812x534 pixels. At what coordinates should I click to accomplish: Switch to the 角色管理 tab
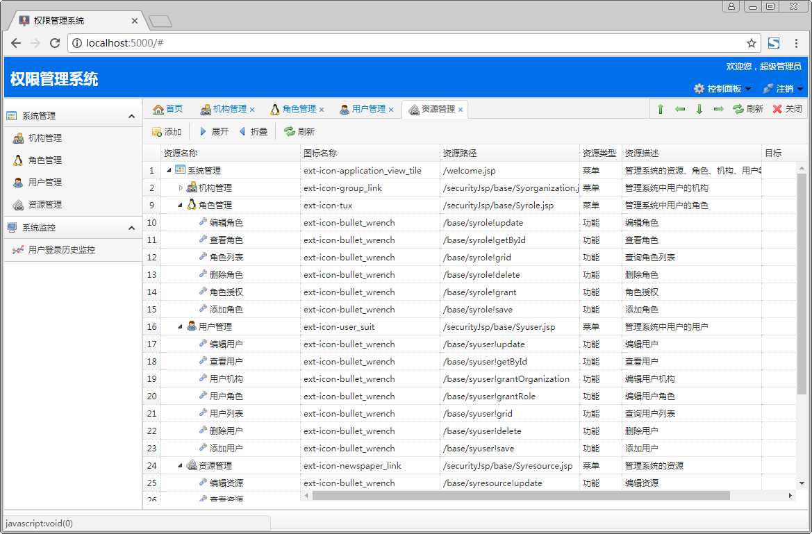[x=294, y=109]
